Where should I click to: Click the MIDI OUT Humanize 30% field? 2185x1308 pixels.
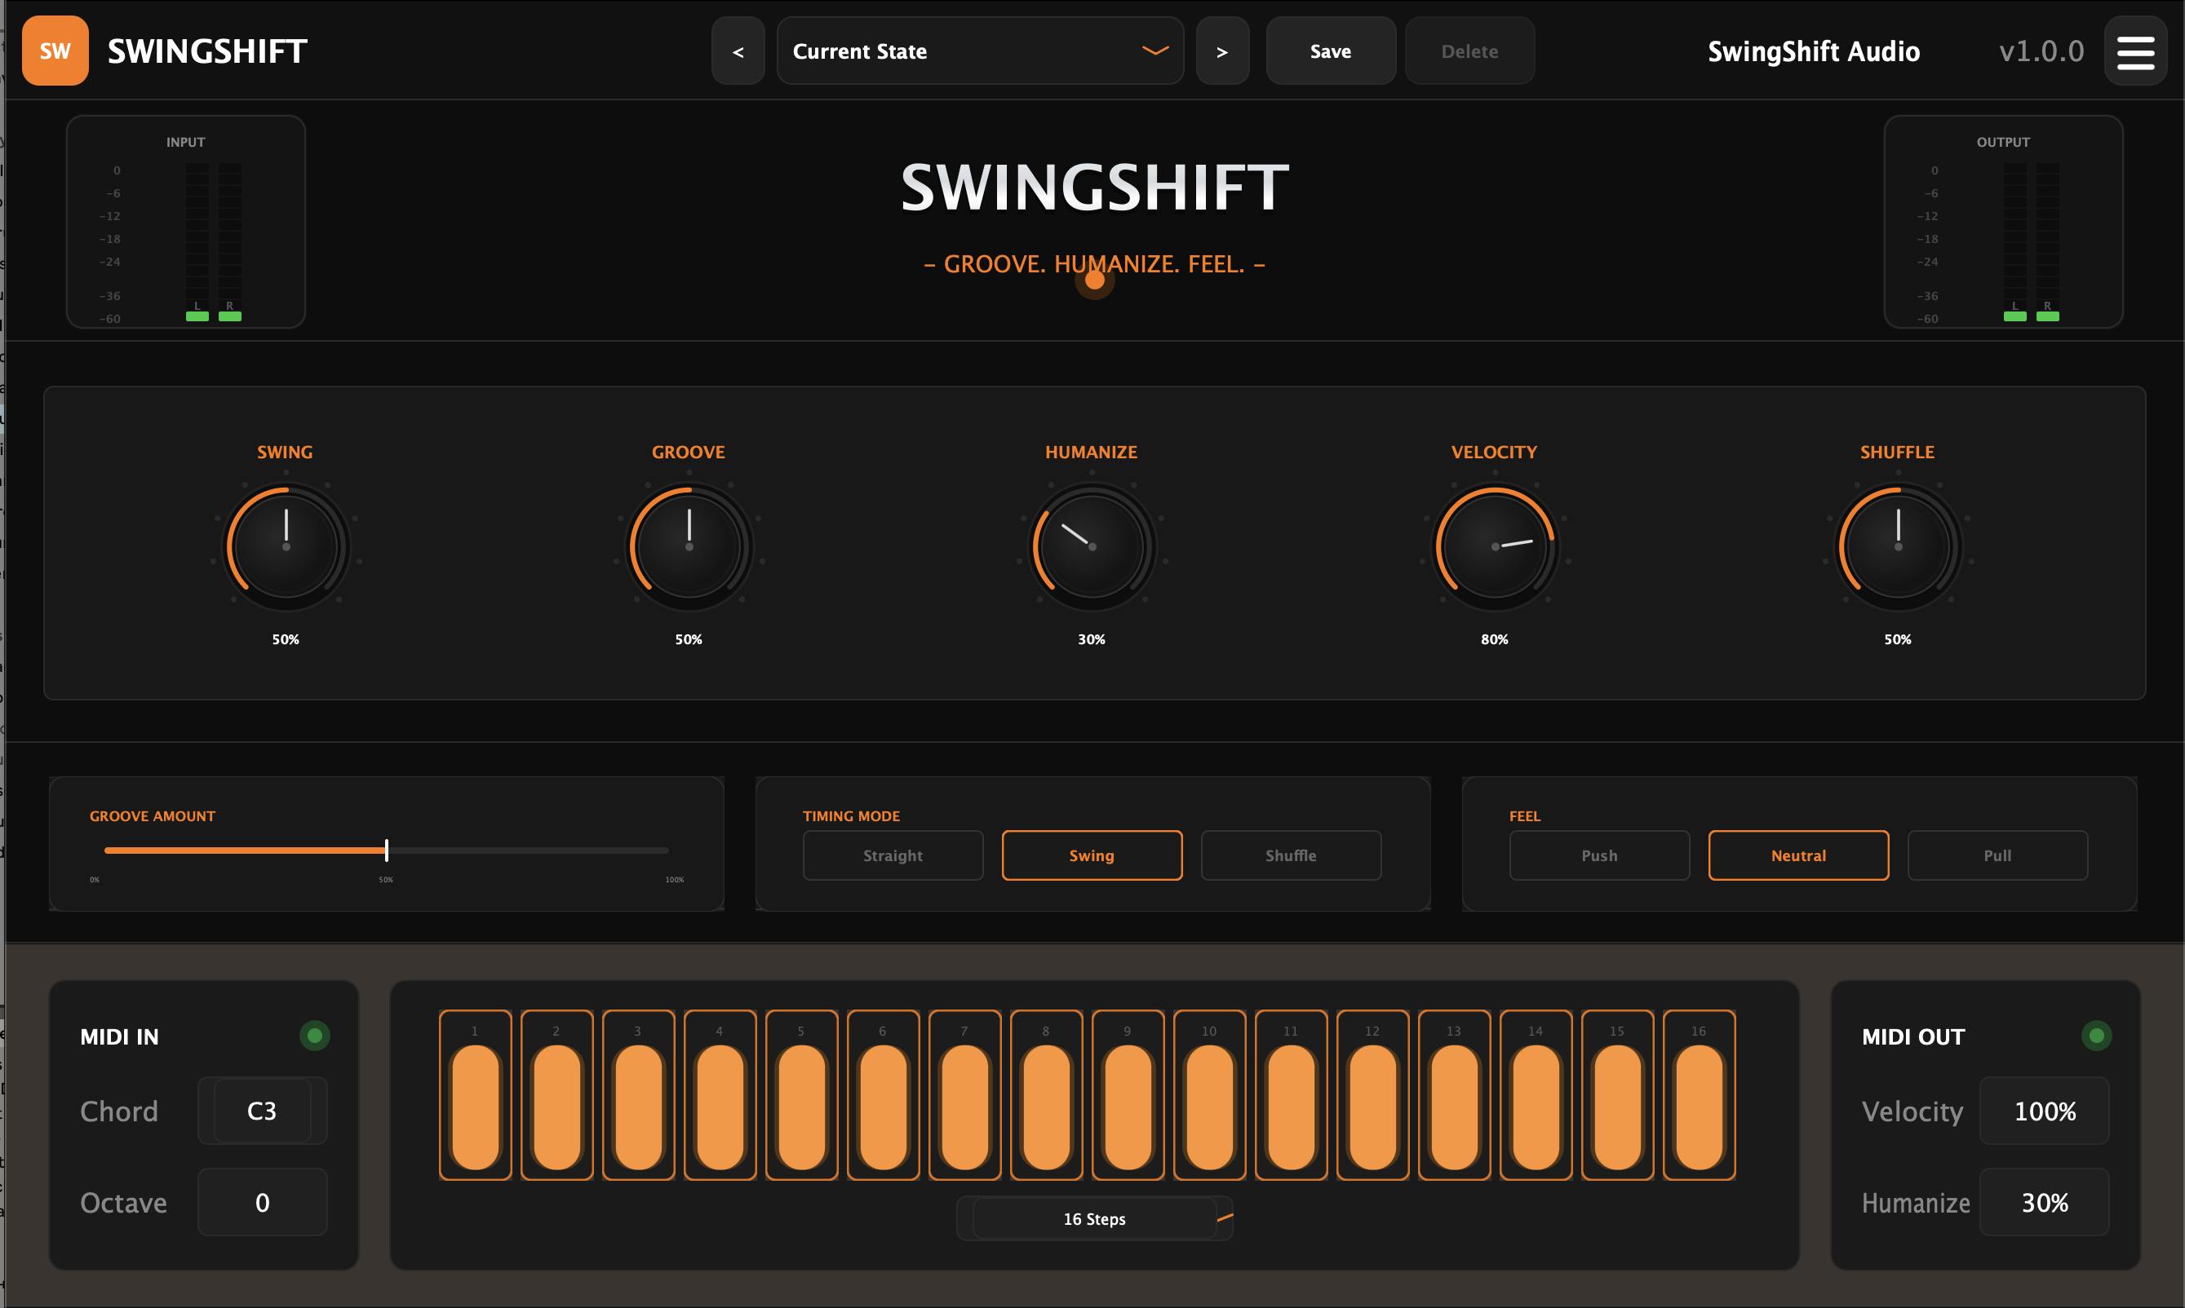point(2045,1202)
